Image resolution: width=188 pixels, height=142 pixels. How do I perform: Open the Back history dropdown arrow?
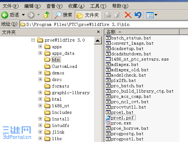(23, 15)
